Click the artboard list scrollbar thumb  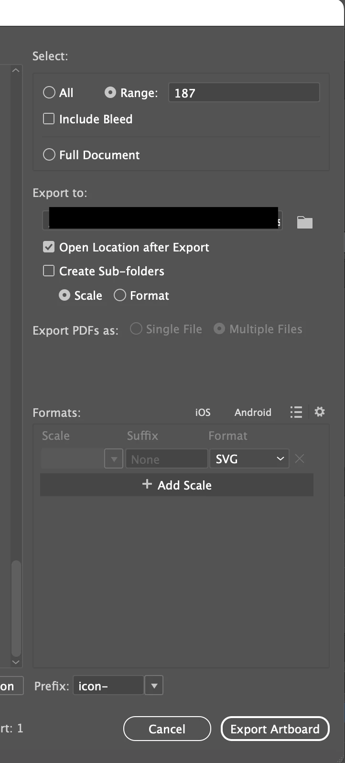point(16,608)
